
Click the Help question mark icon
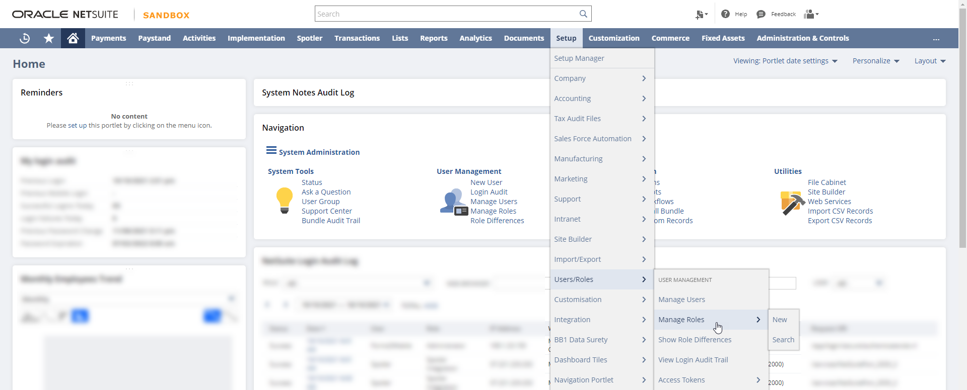725,14
